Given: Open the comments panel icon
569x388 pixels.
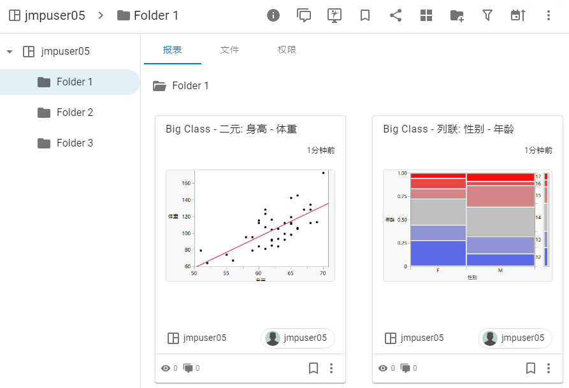Looking at the screenshot, I should (304, 15).
